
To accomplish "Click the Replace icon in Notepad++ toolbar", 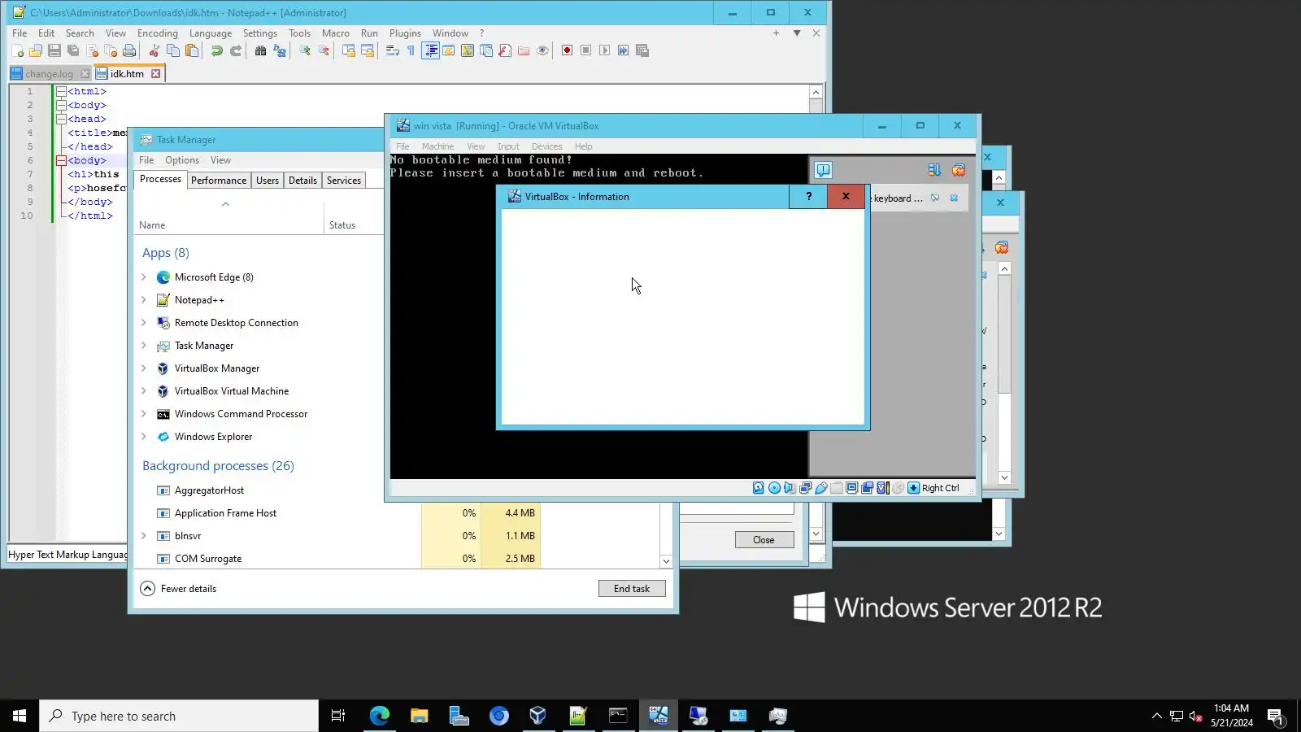I will pos(280,50).
